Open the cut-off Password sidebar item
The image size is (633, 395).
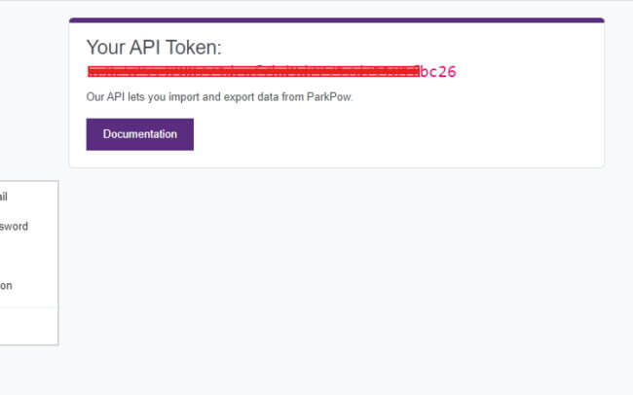coord(15,227)
